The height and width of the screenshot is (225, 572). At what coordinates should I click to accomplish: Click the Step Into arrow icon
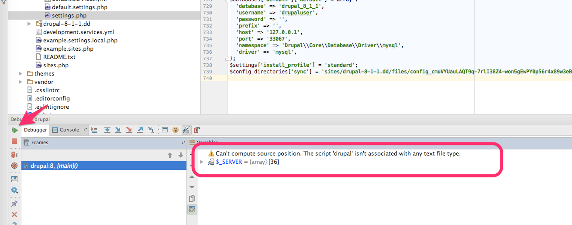point(118,130)
